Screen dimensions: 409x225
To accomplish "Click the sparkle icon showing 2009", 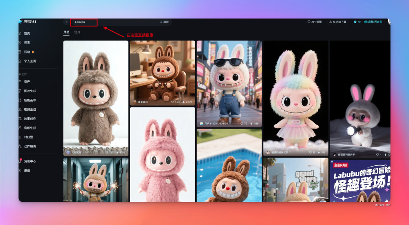I will coord(184,102).
